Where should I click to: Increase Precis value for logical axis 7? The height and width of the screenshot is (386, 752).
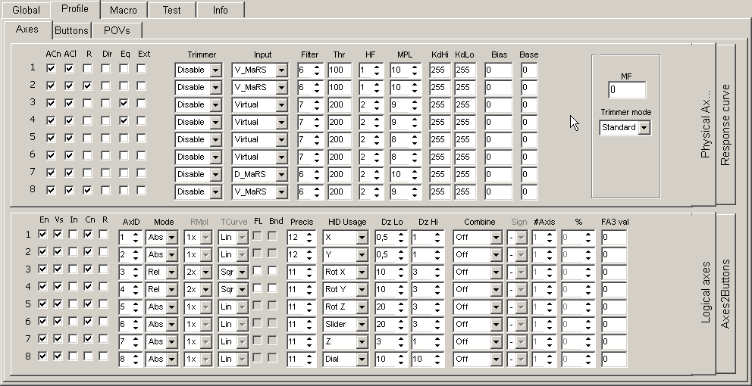click(309, 338)
